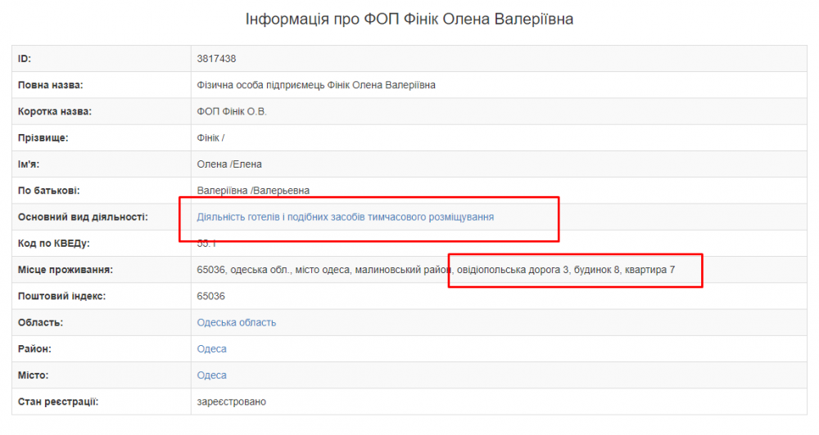Open the hotel activity link in Основний вид діяльності
Viewport: 819px width, 435px height.
click(x=345, y=217)
